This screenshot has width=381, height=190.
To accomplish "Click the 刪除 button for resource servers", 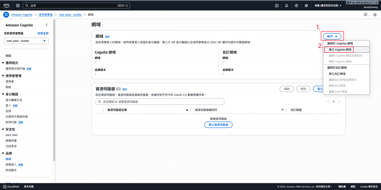I will tap(303, 89).
